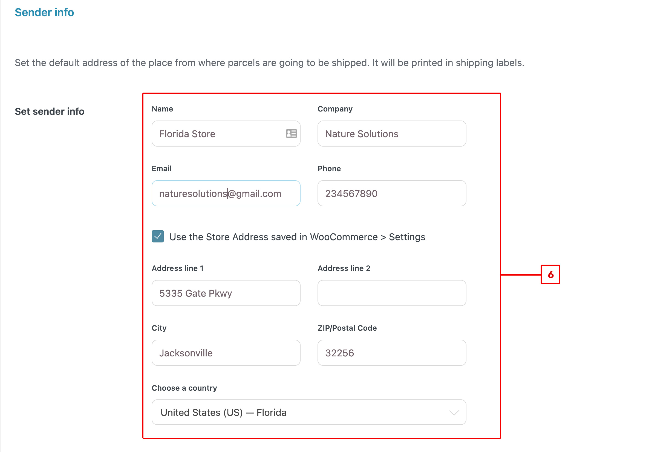Screen dimensions: 669x452
Task: Click the contact card autofill icon in Name field
Action: pos(291,134)
